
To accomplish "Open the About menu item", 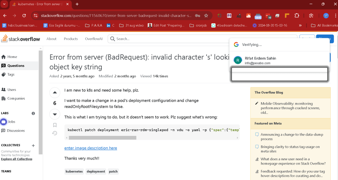I will 51,39.
